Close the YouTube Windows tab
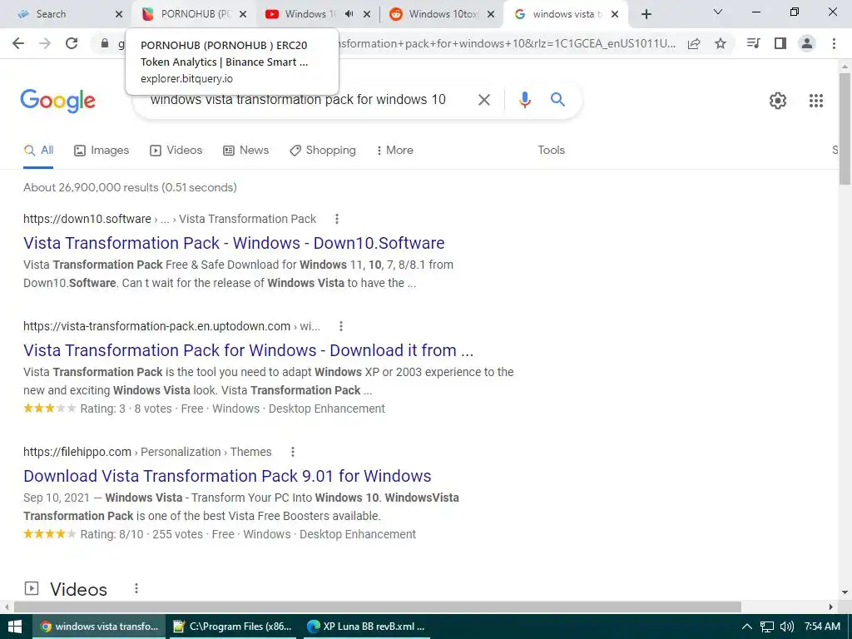The height and width of the screenshot is (639, 852). click(x=367, y=14)
